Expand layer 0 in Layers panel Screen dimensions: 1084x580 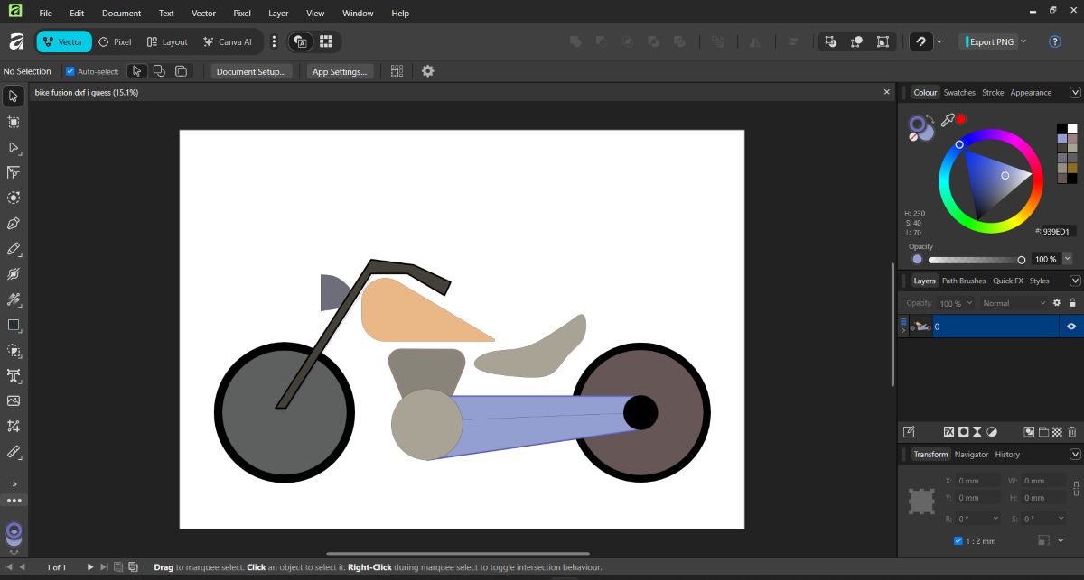point(902,331)
